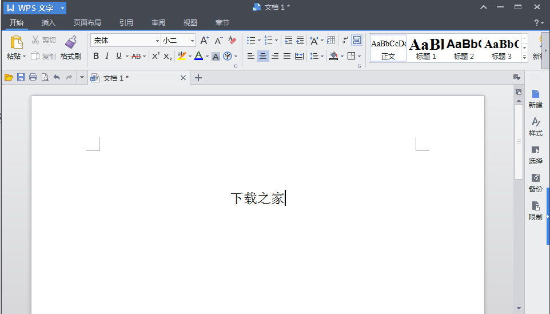Screen dimensions: 550x314
Task: Toggle center alignment for paragraph
Action: tap(263, 56)
